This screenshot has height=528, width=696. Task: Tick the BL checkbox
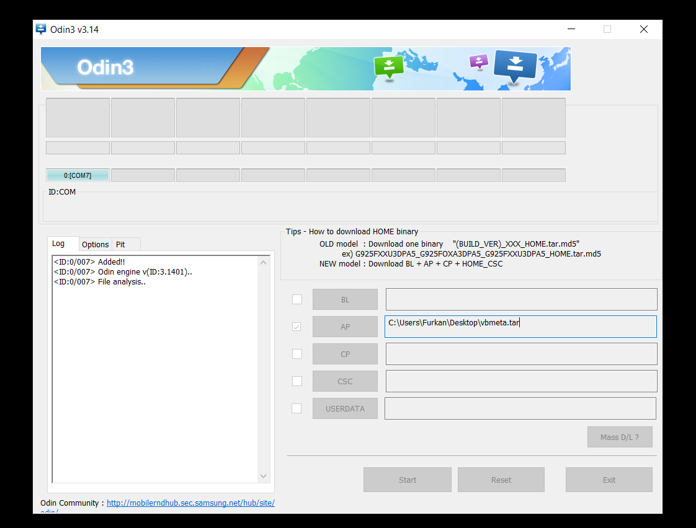click(x=297, y=299)
